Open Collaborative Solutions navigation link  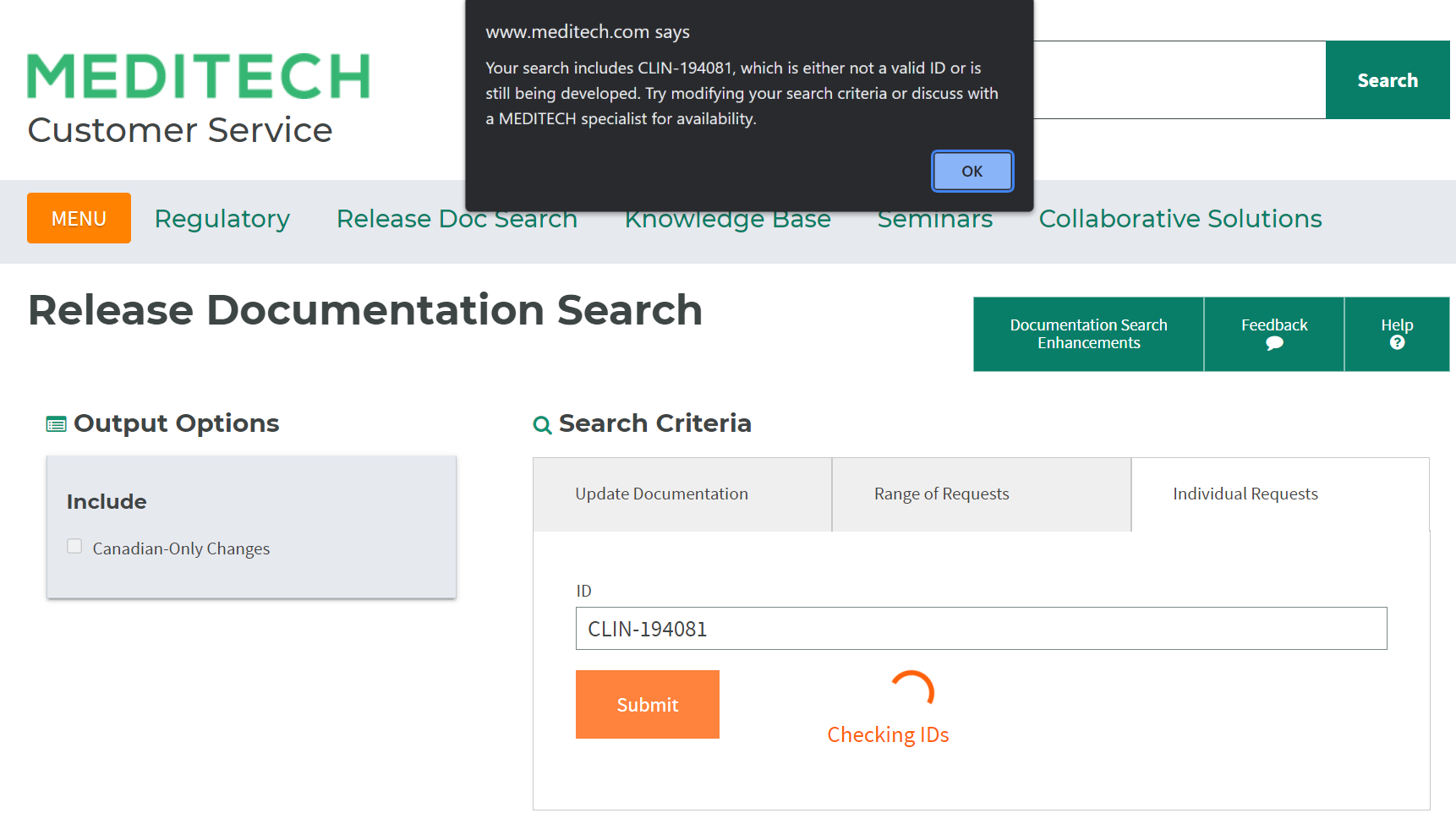click(x=1180, y=219)
